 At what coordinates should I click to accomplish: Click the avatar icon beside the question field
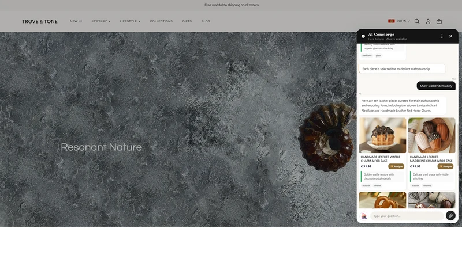pyautogui.click(x=364, y=216)
